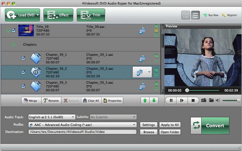
Task: Open the Audio Track dropdown
Action: point(52,117)
